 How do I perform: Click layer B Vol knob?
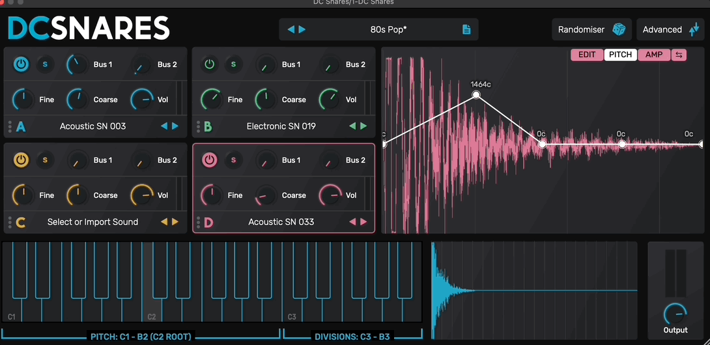pos(330,100)
